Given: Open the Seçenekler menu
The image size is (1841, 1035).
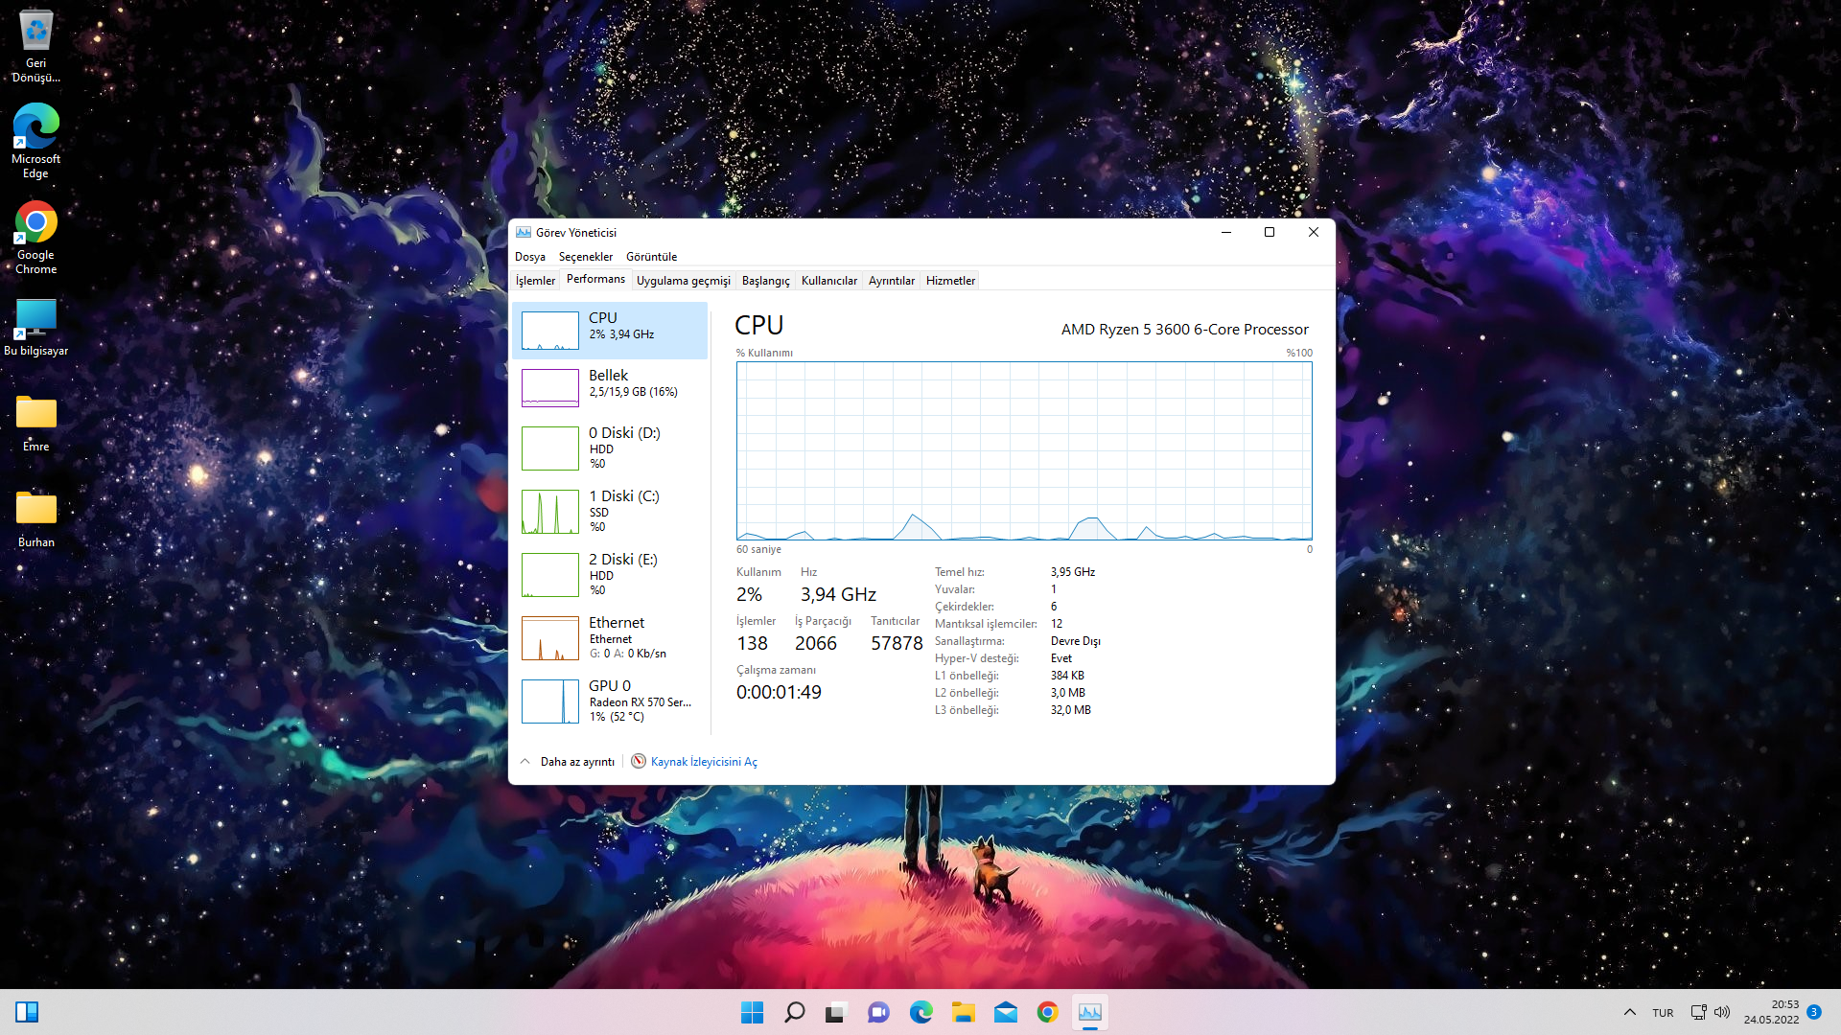Looking at the screenshot, I should (x=585, y=257).
